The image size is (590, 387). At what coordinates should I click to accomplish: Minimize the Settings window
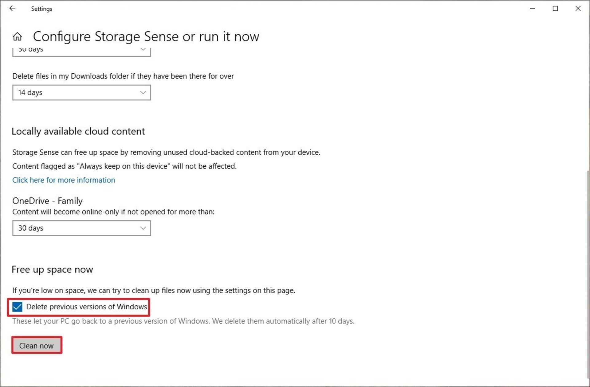point(533,9)
